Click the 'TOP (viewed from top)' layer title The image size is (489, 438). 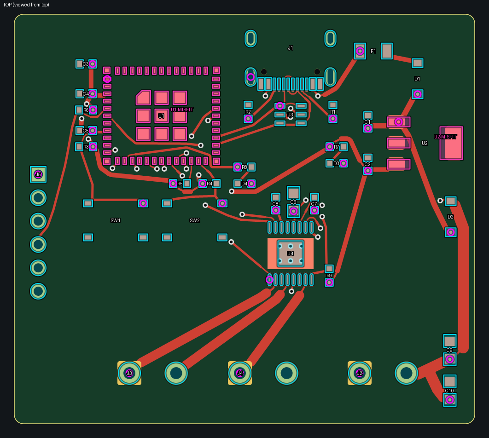(26, 5)
